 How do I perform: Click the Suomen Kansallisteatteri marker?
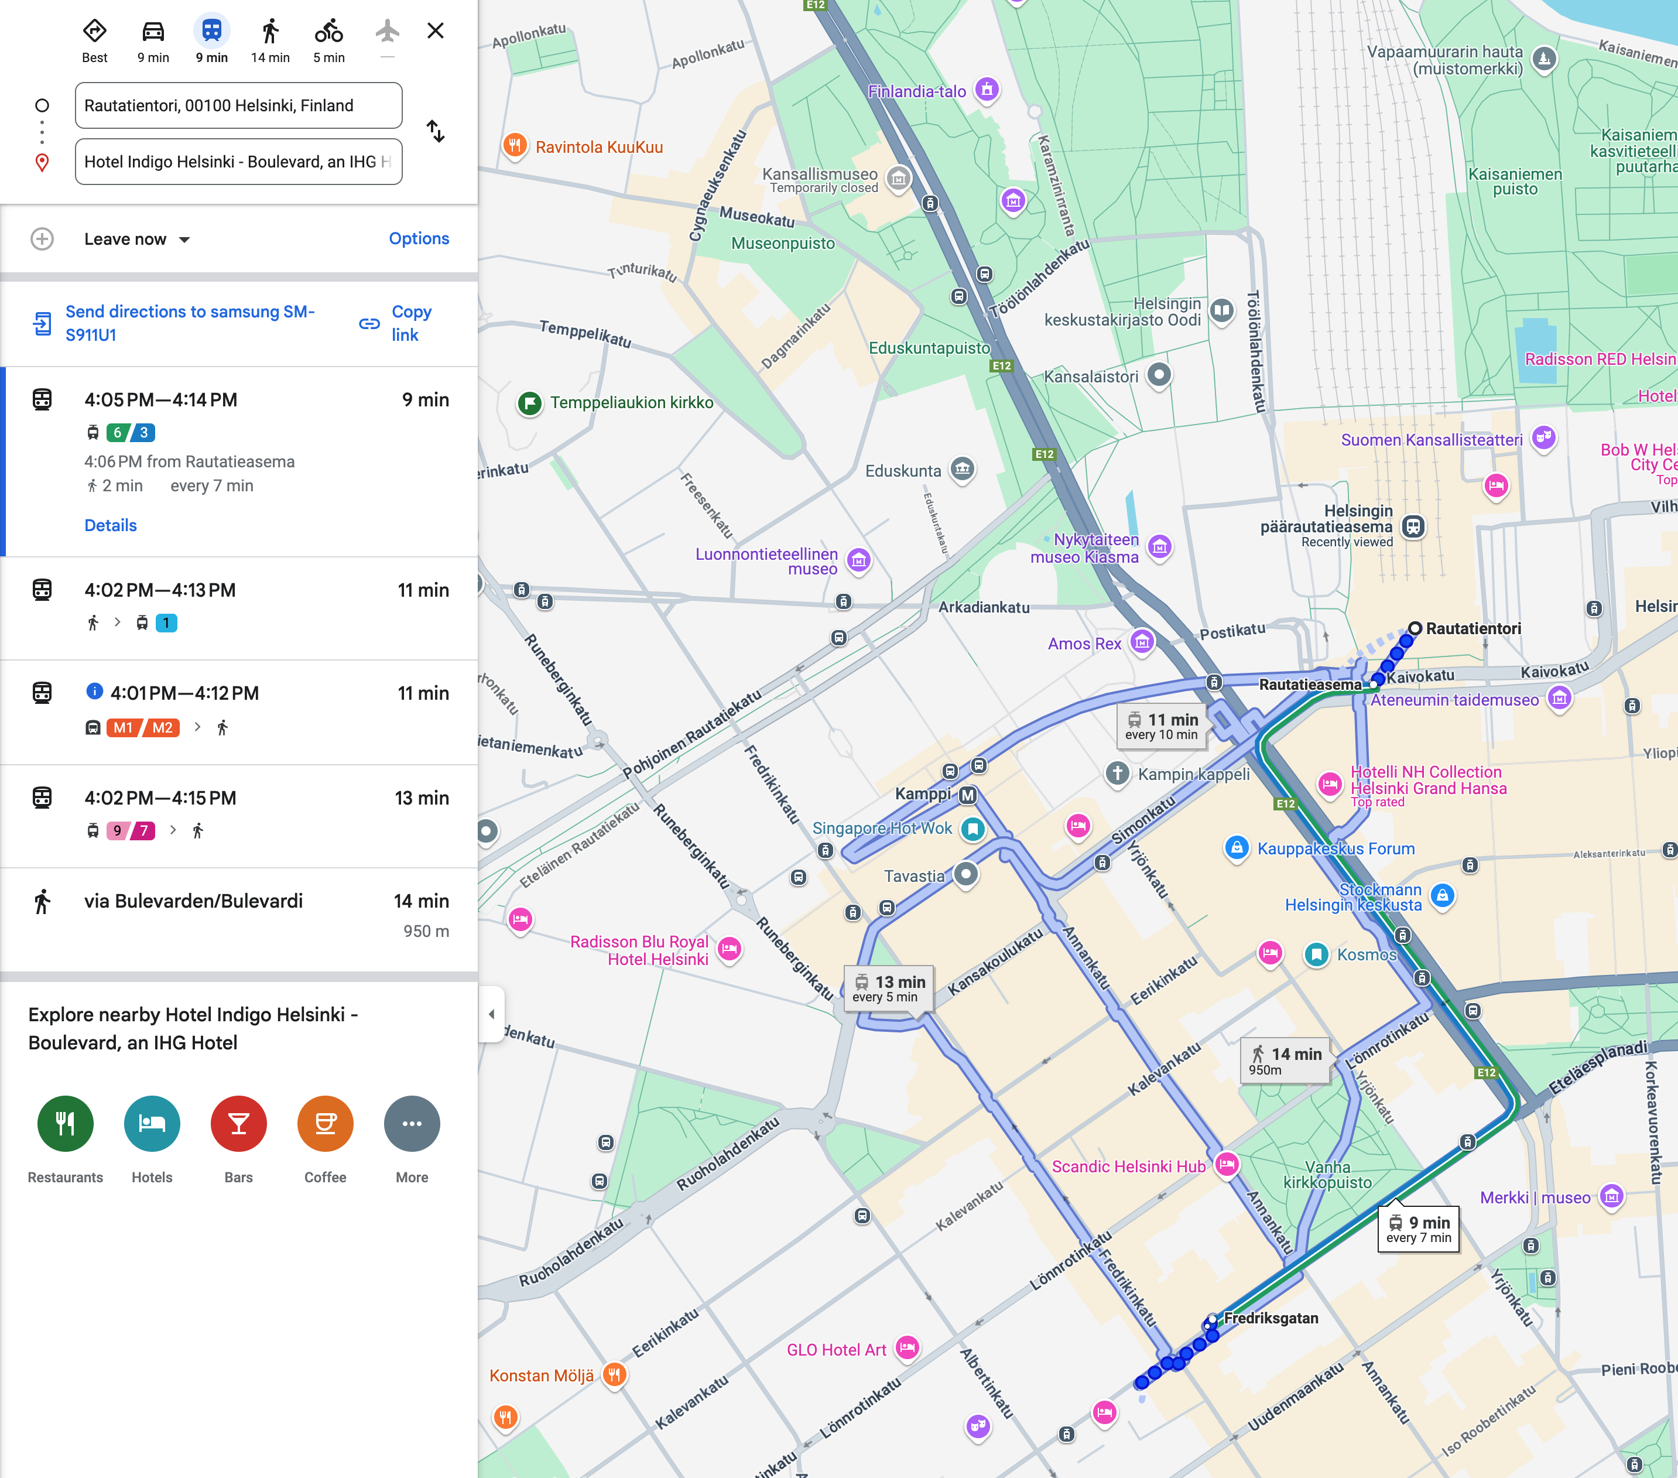1543,437
